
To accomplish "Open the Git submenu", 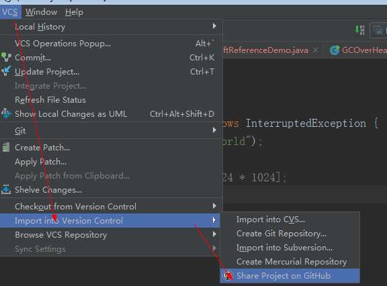I will click(x=111, y=130).
